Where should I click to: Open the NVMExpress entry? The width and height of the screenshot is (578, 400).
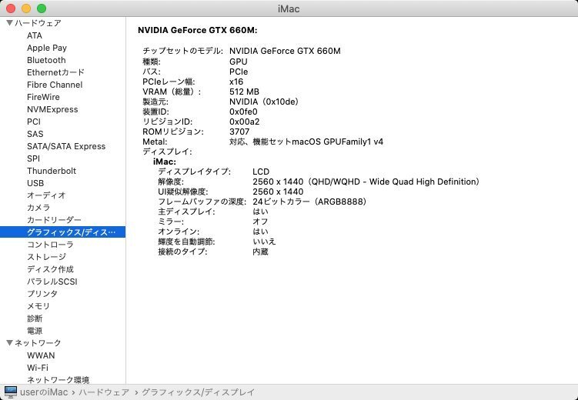click(x=52, y=109)
